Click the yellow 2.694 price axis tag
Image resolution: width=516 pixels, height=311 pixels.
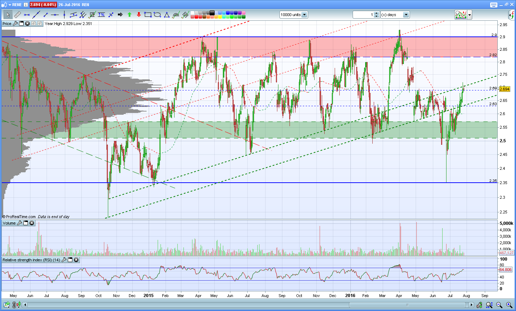[x=505, y=89]
